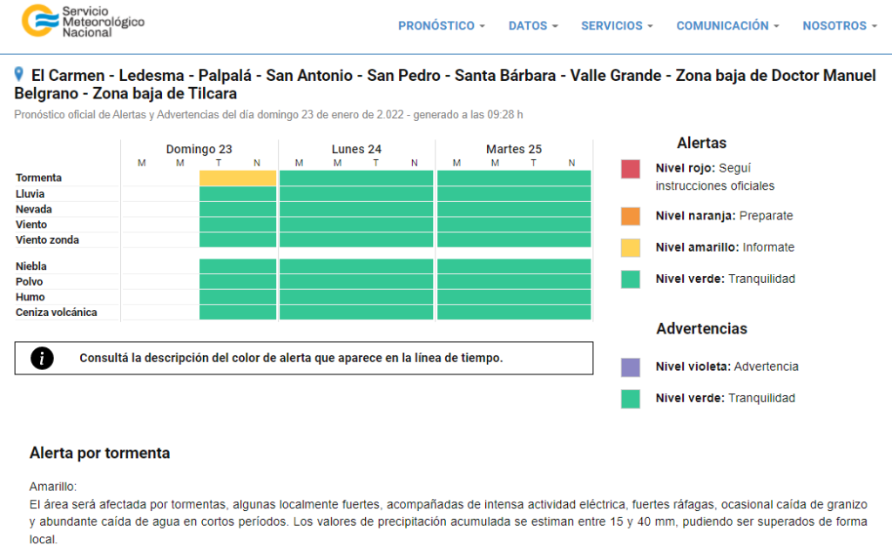Select the Lluvia bar for Lunes 24
Image resolution: width=892 pixels, height=552 pixels.
click(356, 193)
